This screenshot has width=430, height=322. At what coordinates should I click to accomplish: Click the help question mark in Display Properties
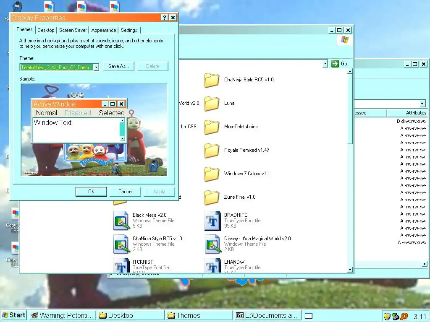pyautogui.click(x=164, y=18)
